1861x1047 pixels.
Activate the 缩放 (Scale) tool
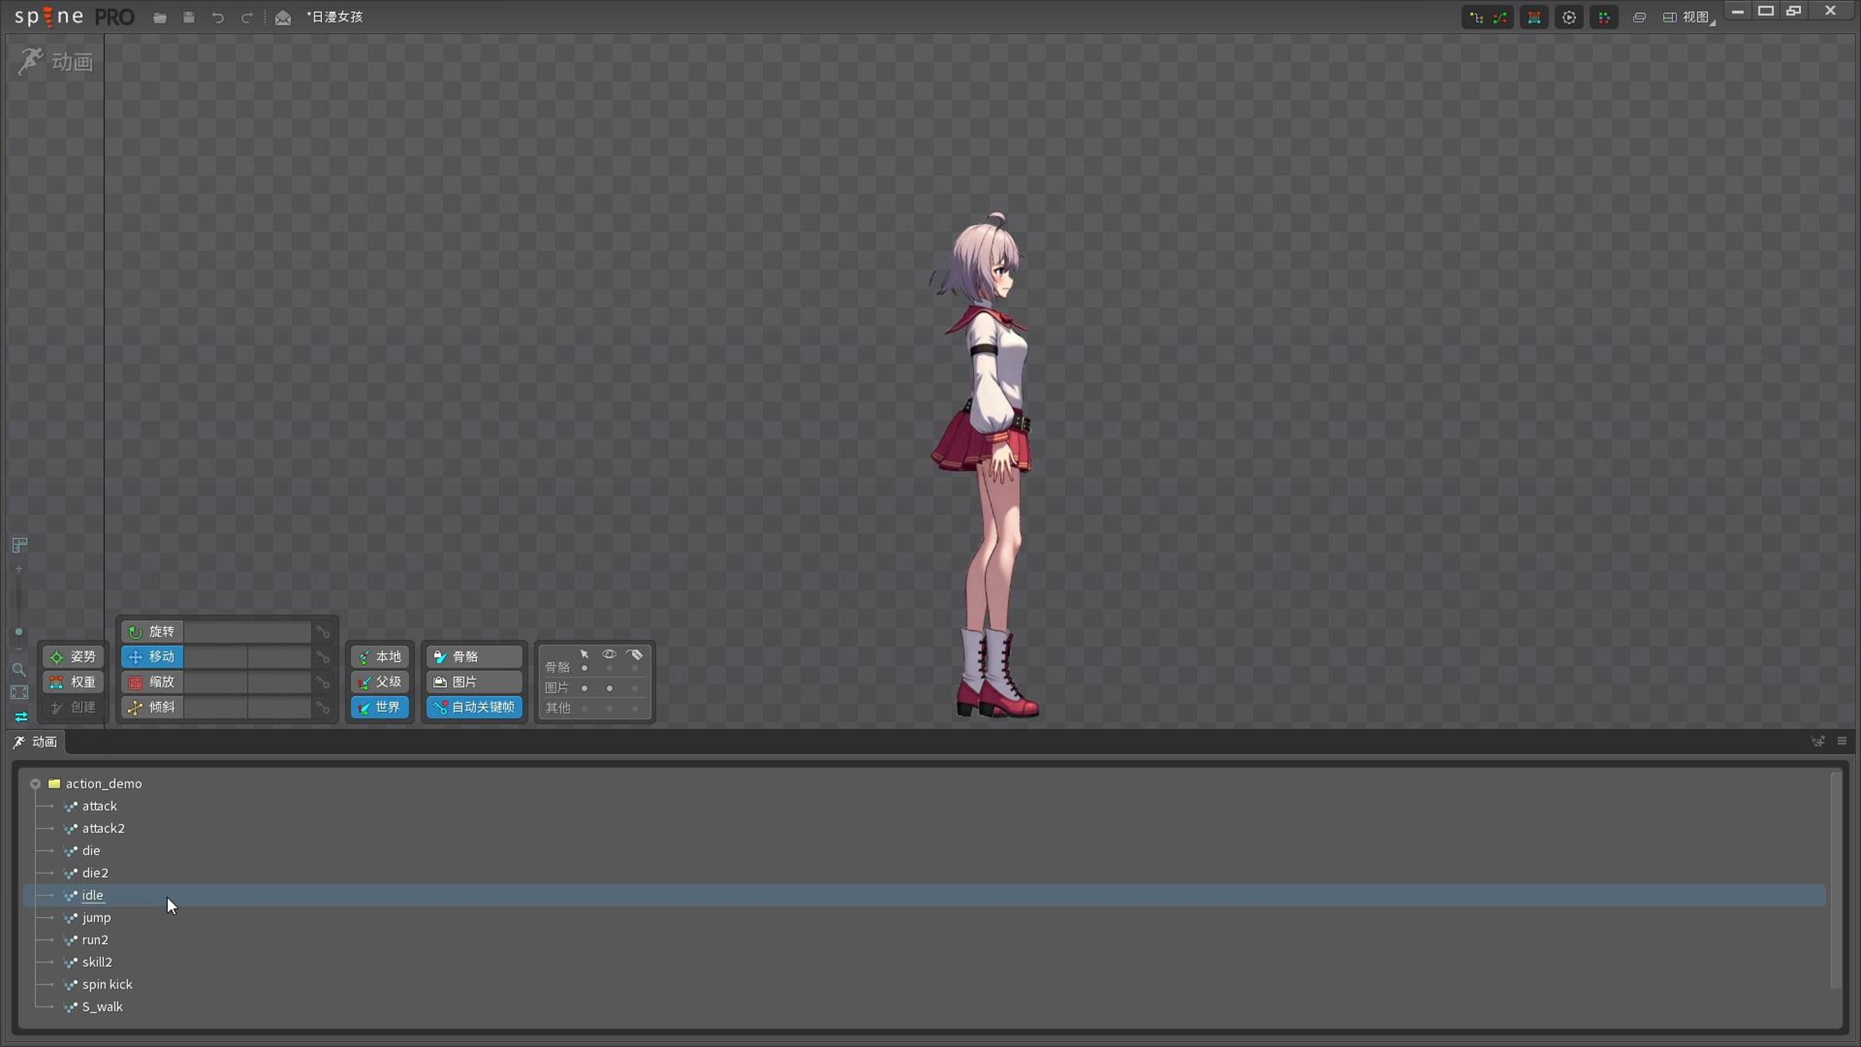point(152,682)
